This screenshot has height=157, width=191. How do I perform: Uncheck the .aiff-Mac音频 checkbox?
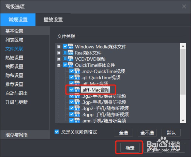[71, 90]
